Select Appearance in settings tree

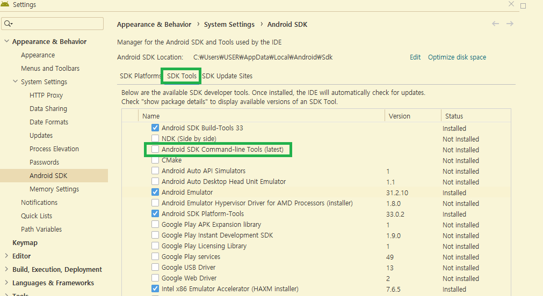tap(38, 55)
